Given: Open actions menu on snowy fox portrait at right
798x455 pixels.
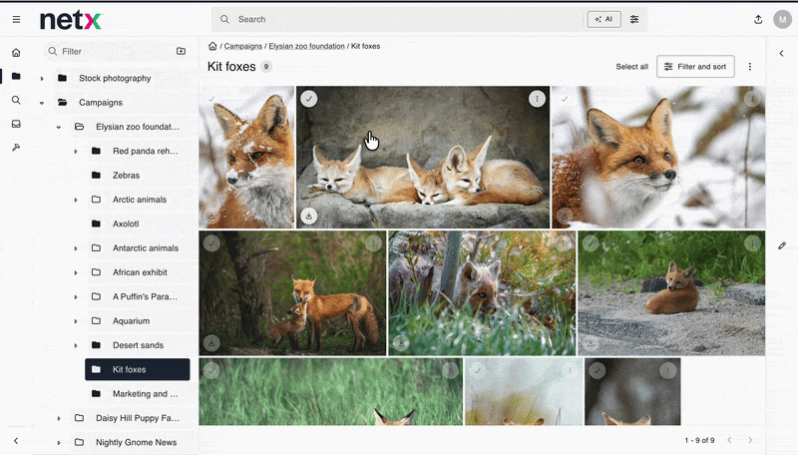Looking at the screenshot, I should click(752, 99).
